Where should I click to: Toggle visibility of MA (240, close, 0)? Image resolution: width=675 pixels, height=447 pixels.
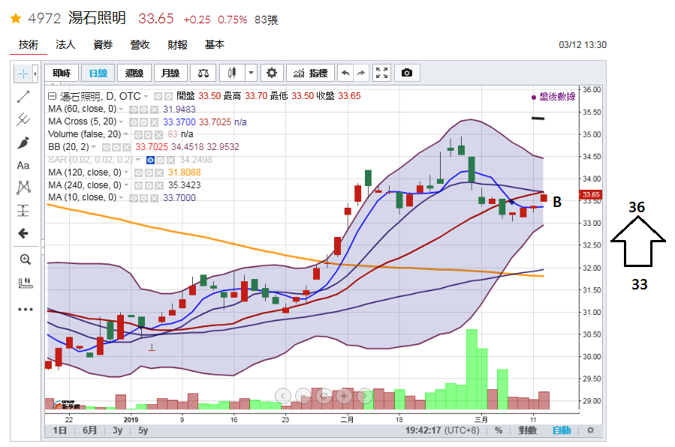tap(139, 186)
